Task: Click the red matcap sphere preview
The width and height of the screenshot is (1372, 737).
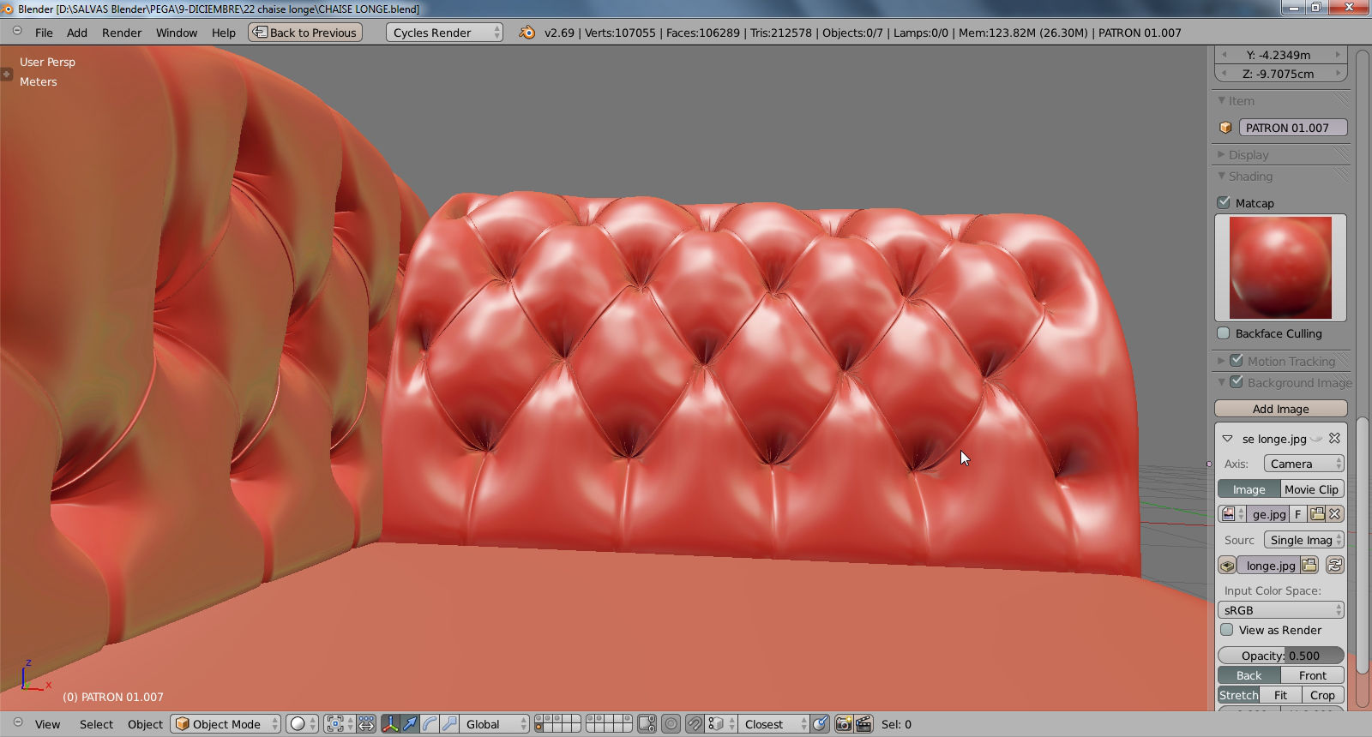Action: (x=1281, y=267)
